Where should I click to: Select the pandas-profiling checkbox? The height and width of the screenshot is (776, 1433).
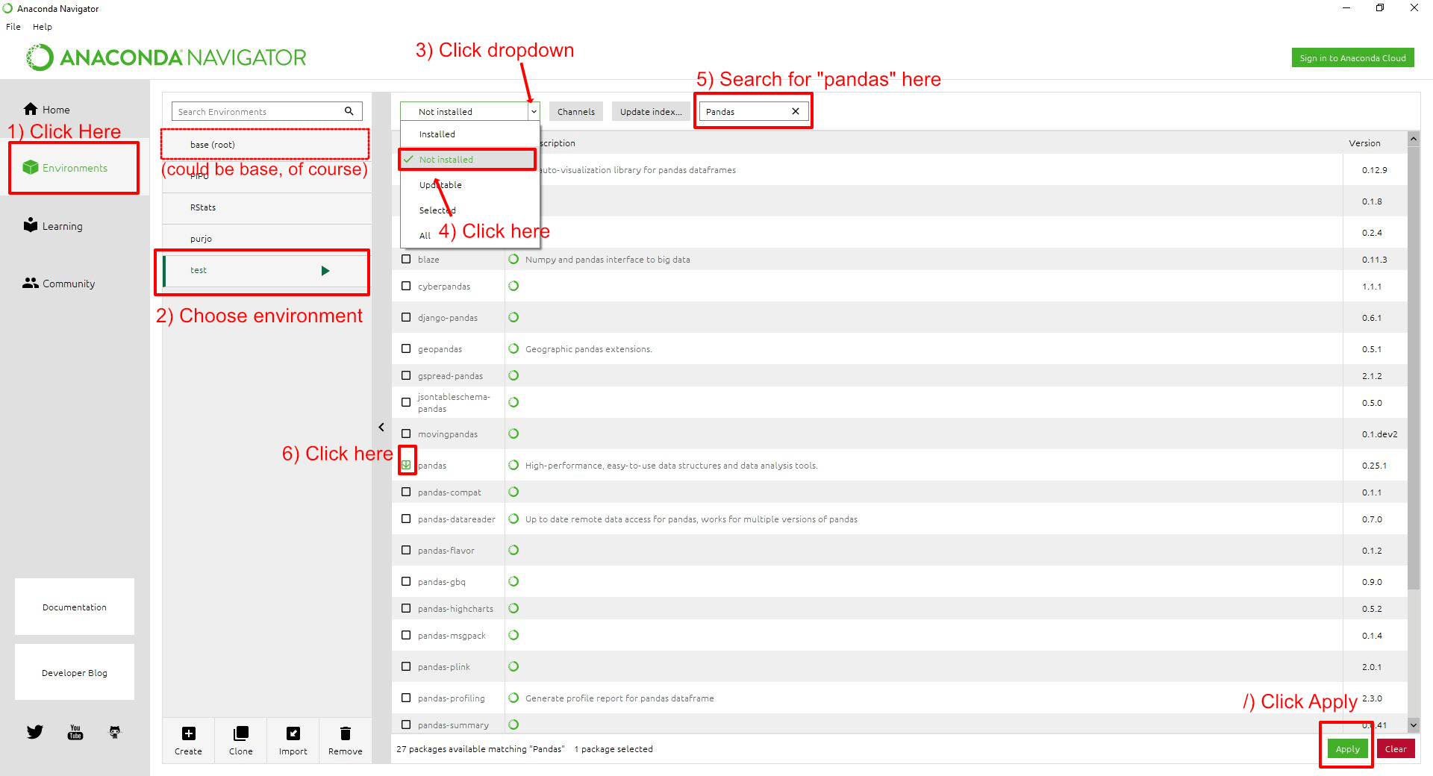406,698
